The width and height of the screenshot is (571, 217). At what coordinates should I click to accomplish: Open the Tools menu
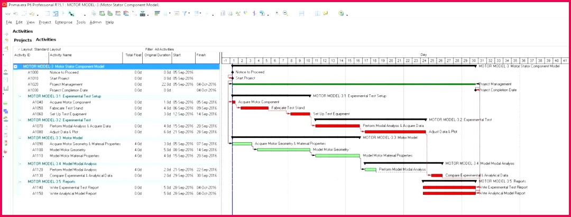(x=80, y=22)
